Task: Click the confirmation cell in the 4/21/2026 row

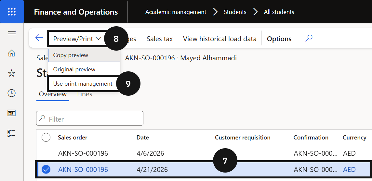Action: click(x=315, y=169)
